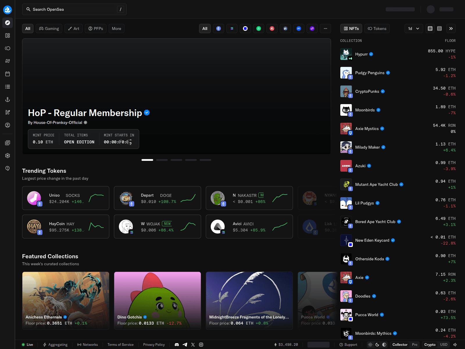
Task: Go to the third carousel slide indicator
Action: click(x=176, y=160)
